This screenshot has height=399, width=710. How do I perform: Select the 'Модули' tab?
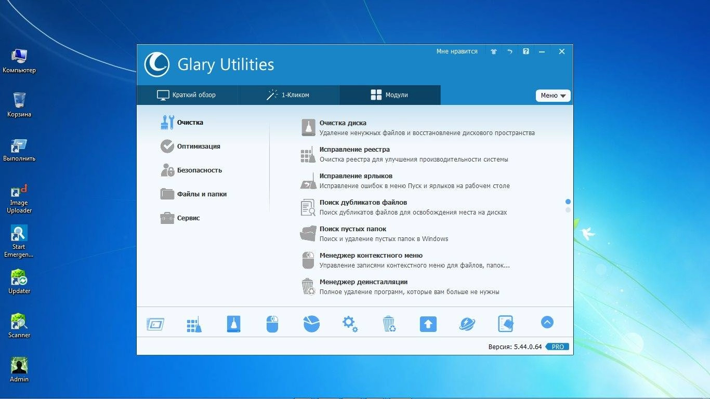point(390,95)
